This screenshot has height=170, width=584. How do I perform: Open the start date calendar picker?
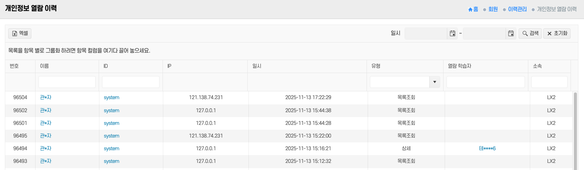coord(452,34)
